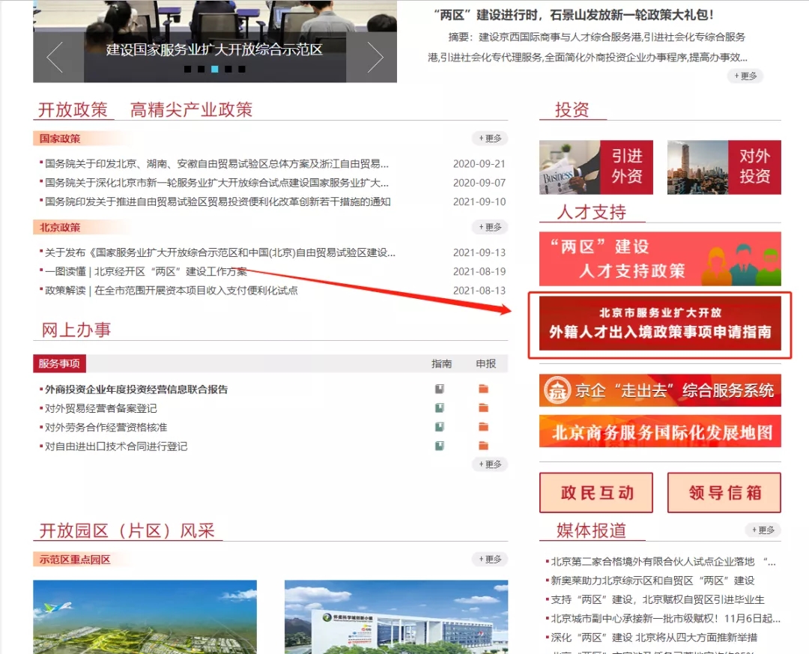This screenshot has width=809, height=654.
Task: Click the carousel right arrow
Action: (x=375, y=56)
